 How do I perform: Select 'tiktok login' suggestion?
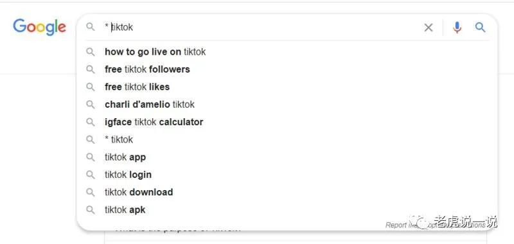[287, 175]
